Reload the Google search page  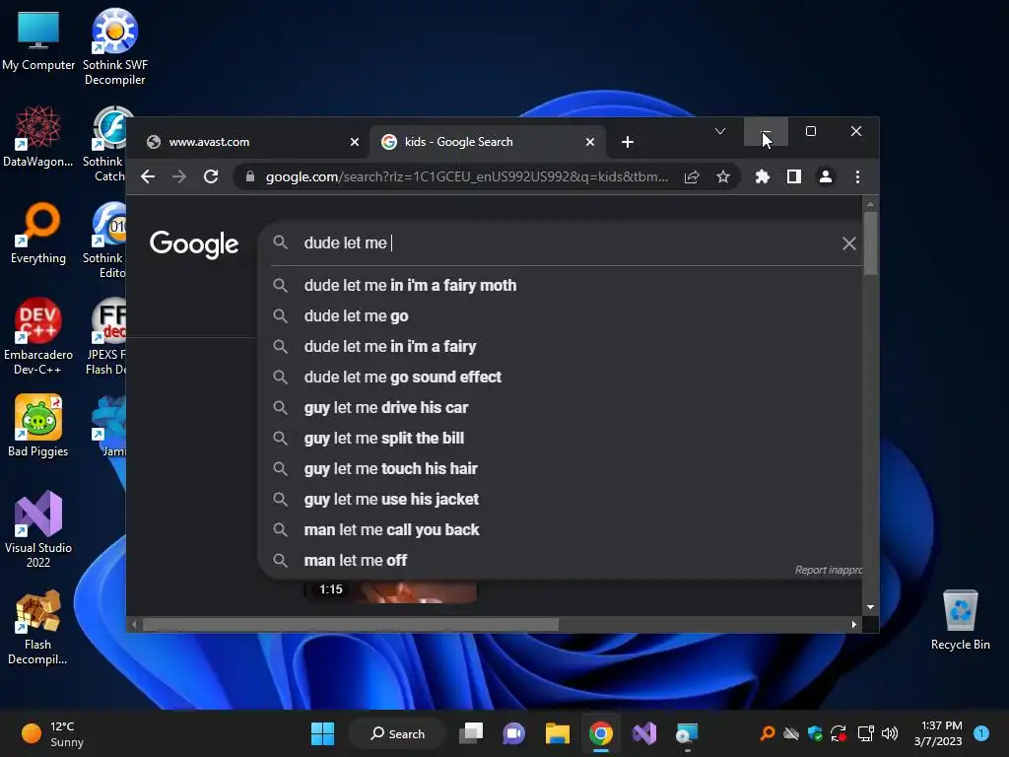211,176
